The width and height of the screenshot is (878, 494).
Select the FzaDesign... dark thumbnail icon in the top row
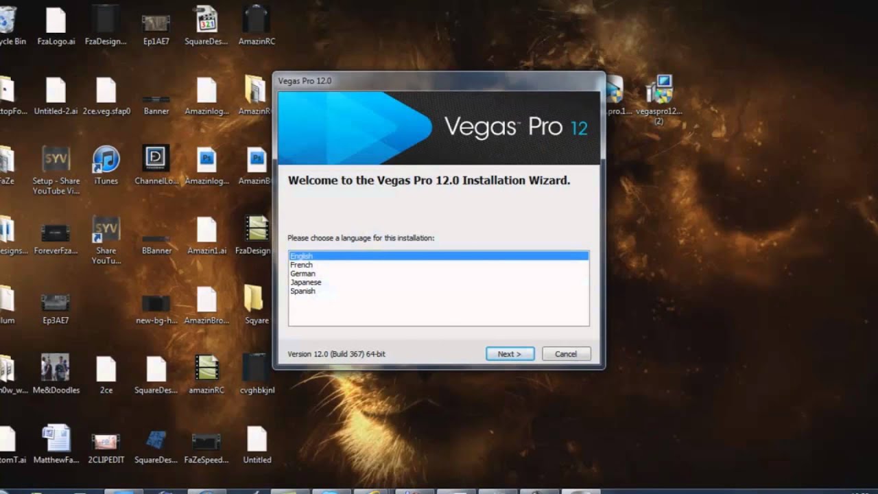pos(106,25)
